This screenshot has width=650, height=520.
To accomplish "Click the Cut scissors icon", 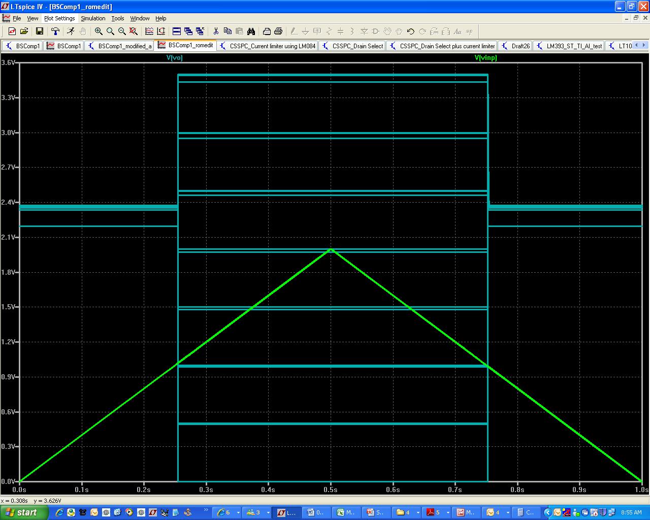I will pos(216,31).
